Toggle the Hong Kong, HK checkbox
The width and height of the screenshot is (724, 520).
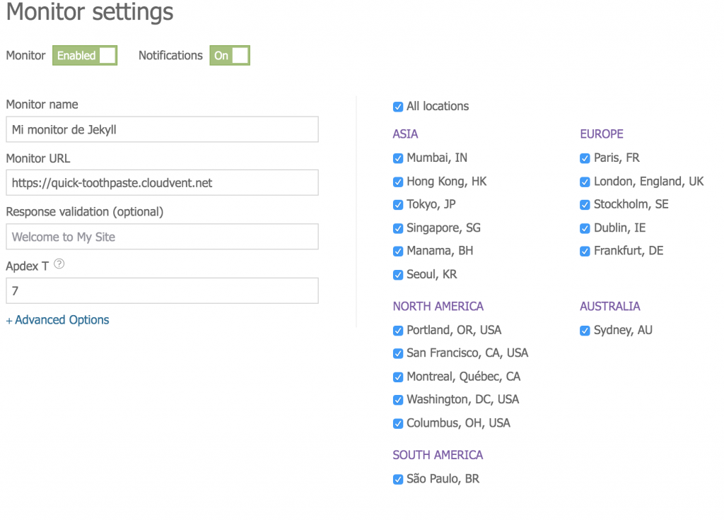click(x=398, y=182)
